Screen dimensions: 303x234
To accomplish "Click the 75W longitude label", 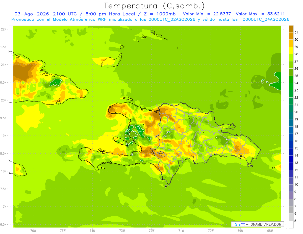I will click(x=63, y=230).
